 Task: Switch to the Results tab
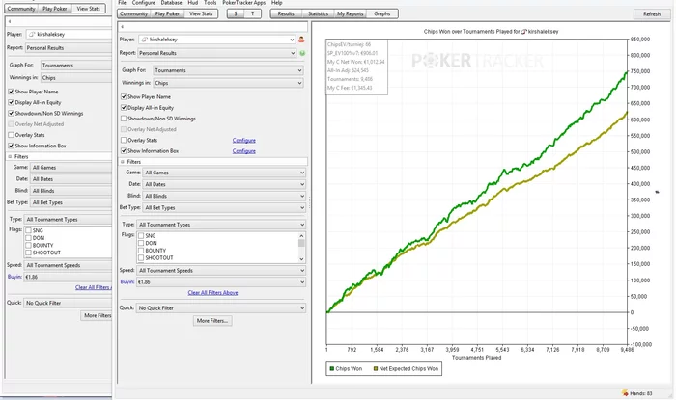coord(286,13)
